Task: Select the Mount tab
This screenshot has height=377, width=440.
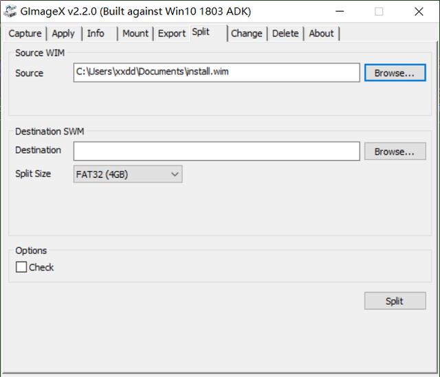Action: click(x=135, y=34)
